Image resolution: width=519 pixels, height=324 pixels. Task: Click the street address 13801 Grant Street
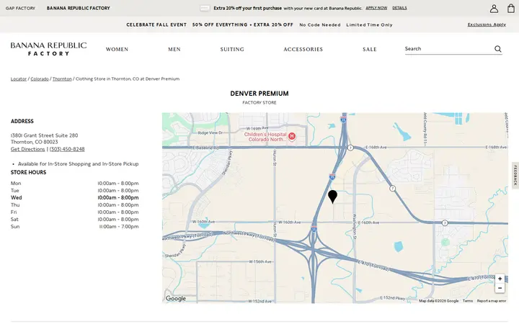45,135
